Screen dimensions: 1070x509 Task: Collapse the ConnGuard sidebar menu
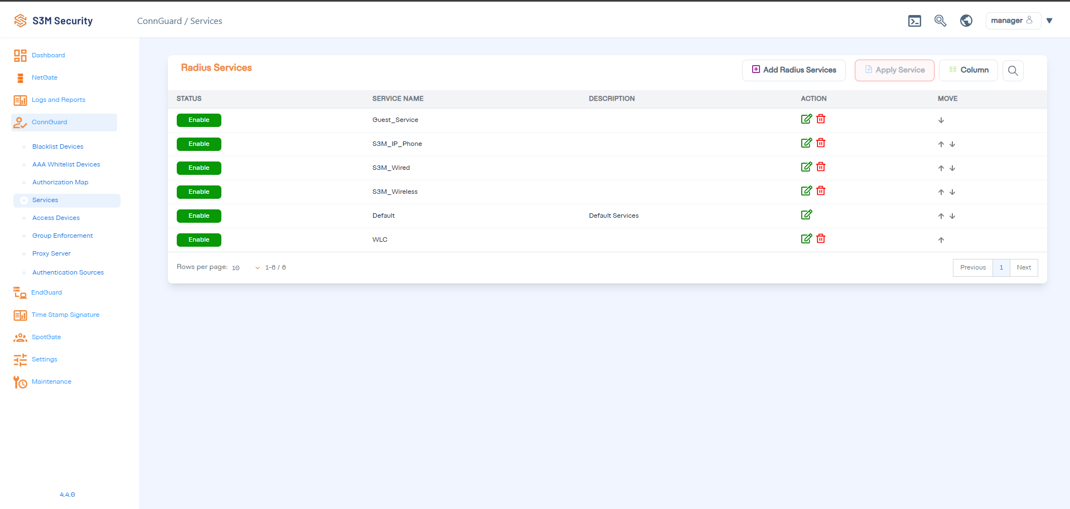point(64,123)
